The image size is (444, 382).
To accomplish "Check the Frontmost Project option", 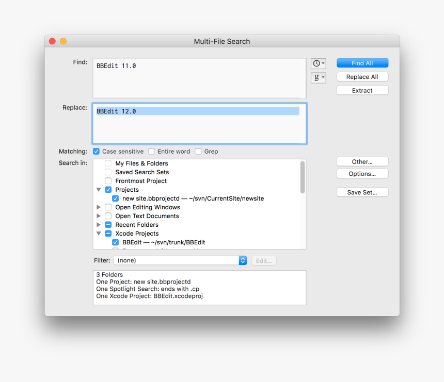I will 108,180.
